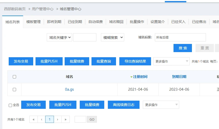Open the top 更多操作 dropdown
The image size is (219, 129).
[171, 61]
